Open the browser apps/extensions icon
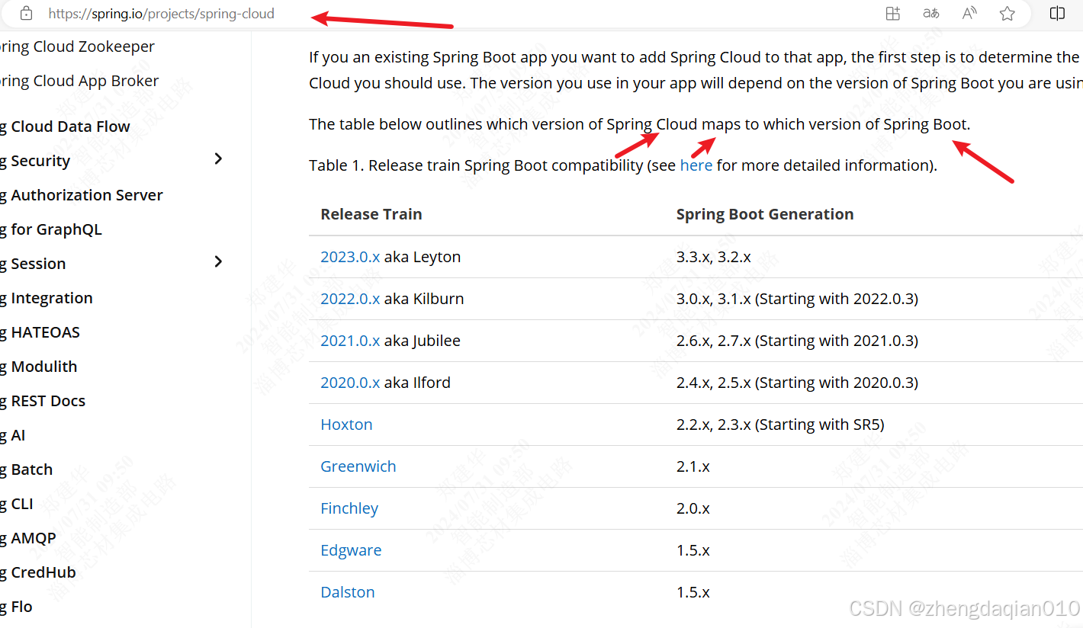The image size is (1083, 628). 893,13
